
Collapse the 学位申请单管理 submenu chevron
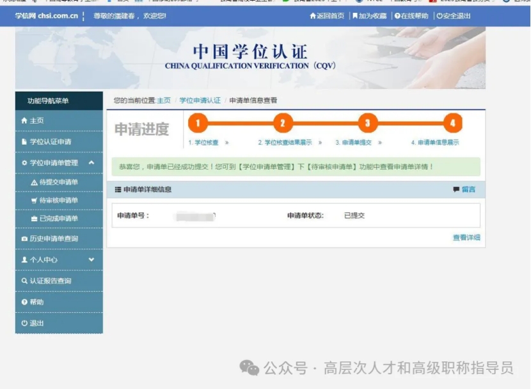coord(91,163)
